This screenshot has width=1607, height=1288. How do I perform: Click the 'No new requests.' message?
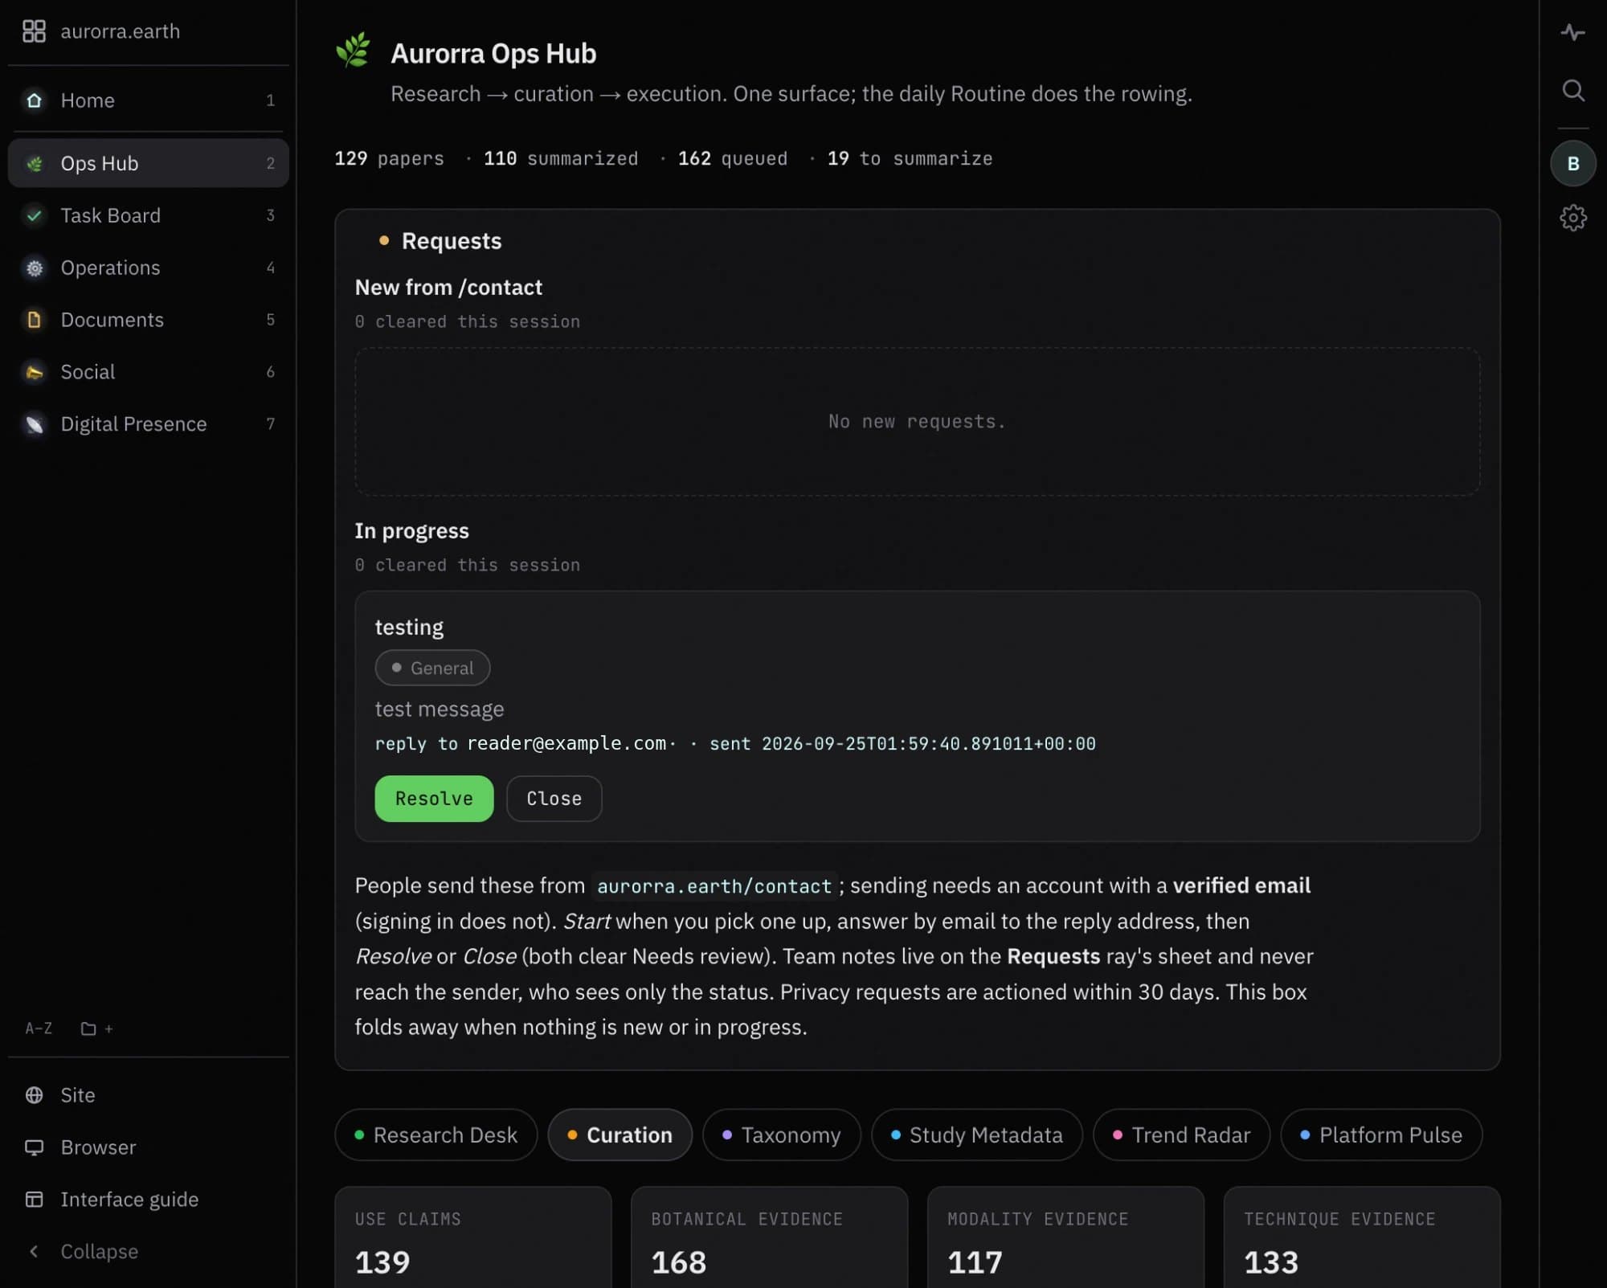point(917,422)
